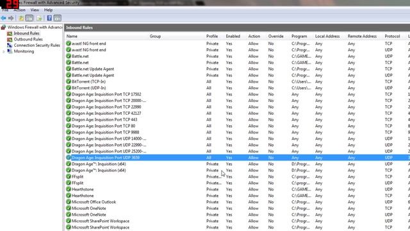Open the Help toolbar icon
This screenshot has height=231, width=410.
(49, 18)
